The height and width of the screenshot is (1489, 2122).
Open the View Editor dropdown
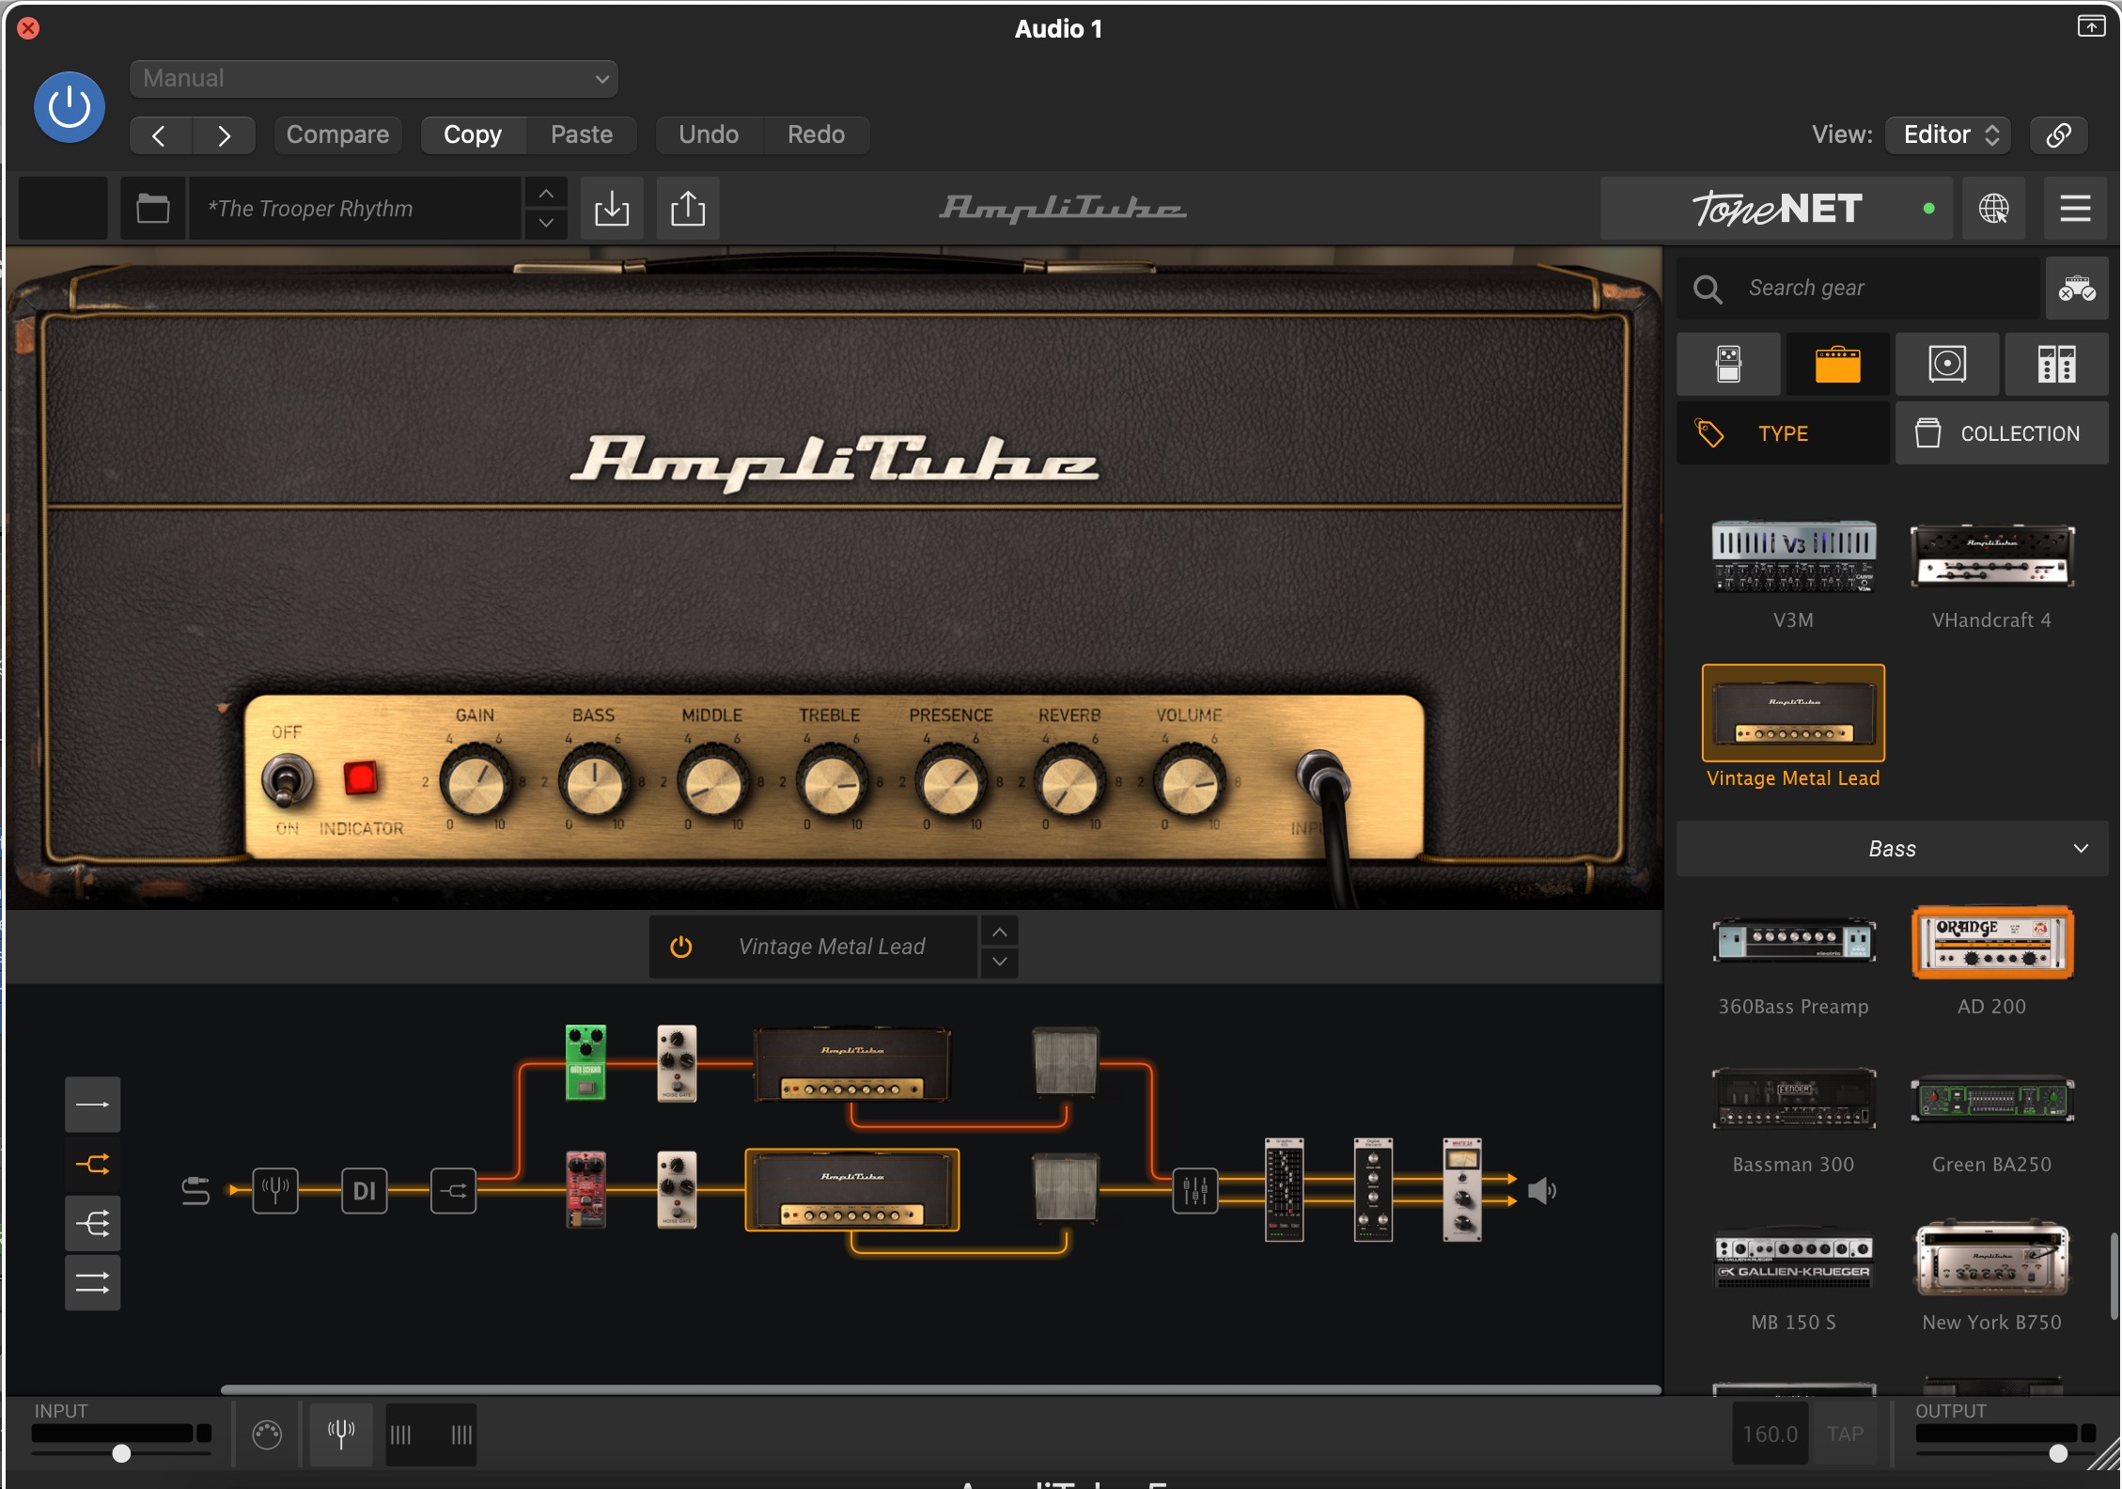(1950, 134)
